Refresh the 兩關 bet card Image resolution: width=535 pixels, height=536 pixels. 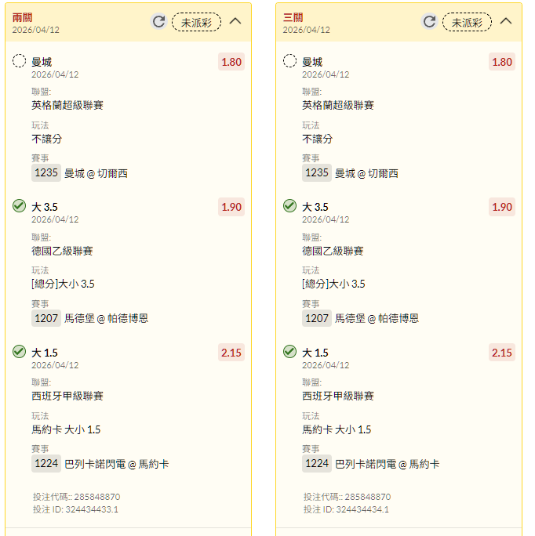[158, 22]
